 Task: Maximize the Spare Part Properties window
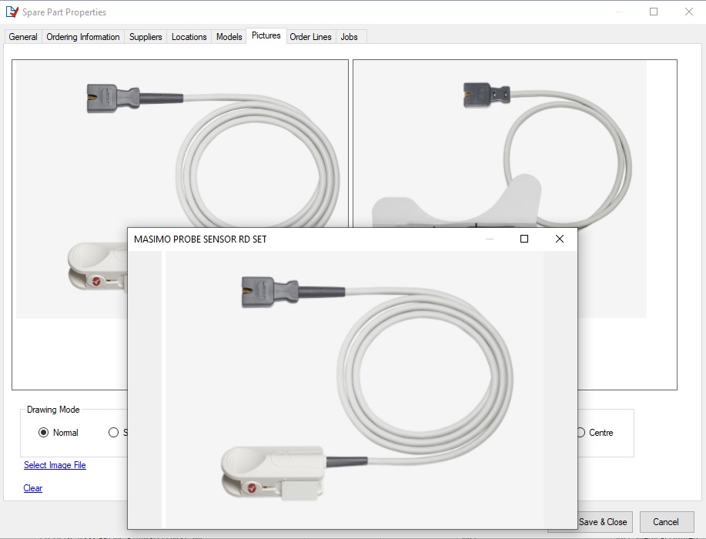[654, 12]
